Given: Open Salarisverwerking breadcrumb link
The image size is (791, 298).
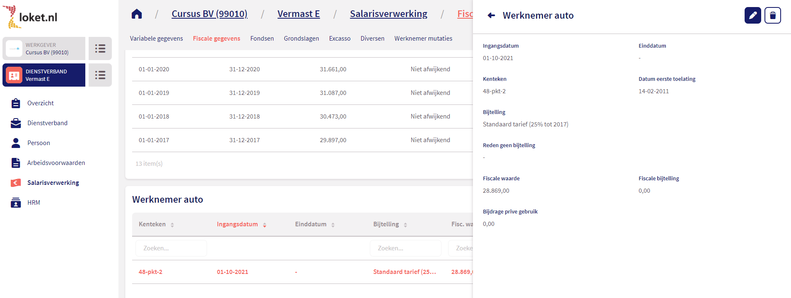Looking at the screenshot, I should point(388,14).
